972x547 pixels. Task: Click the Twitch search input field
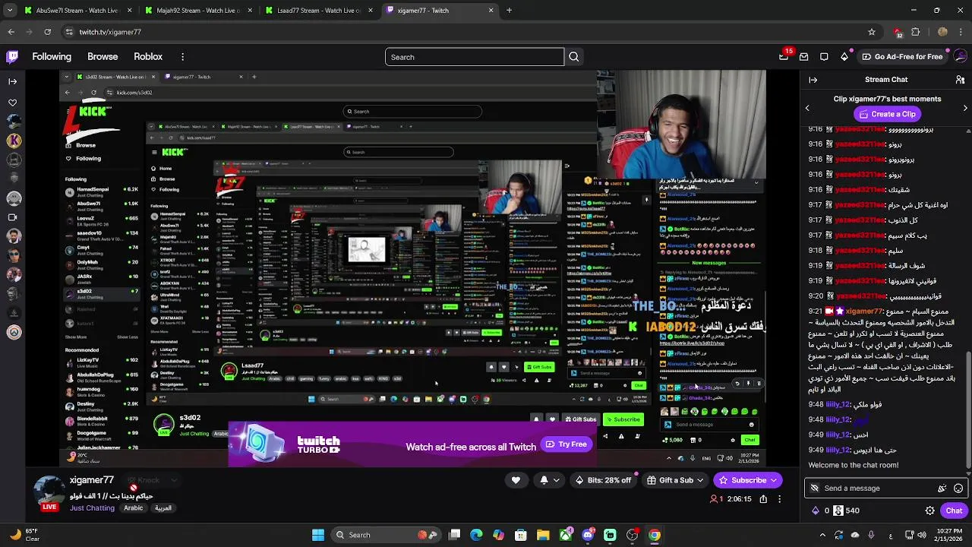475,57
